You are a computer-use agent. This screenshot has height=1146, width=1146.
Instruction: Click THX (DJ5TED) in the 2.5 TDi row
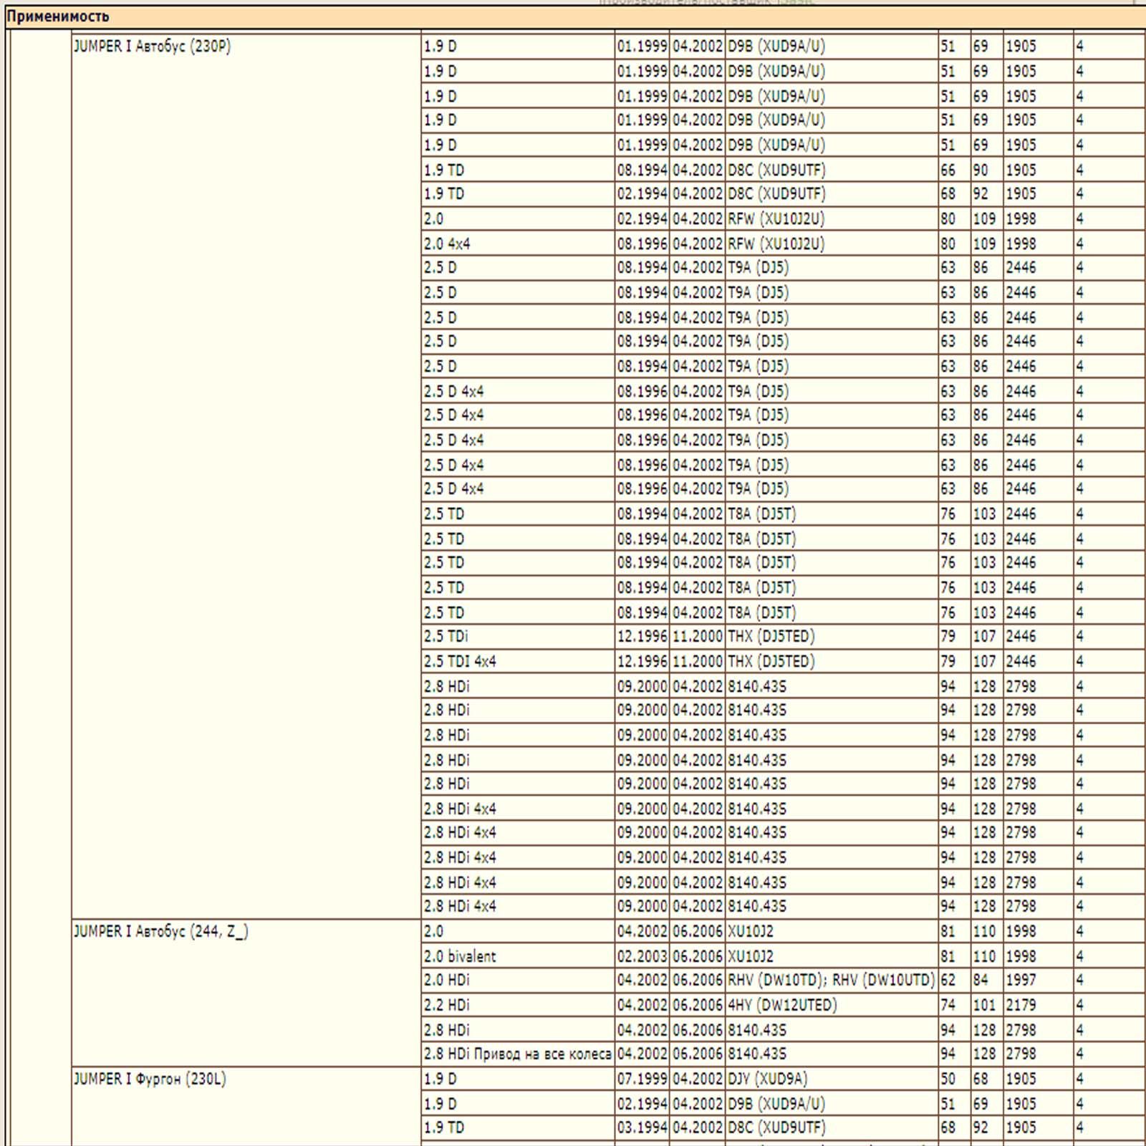point(832,636)
